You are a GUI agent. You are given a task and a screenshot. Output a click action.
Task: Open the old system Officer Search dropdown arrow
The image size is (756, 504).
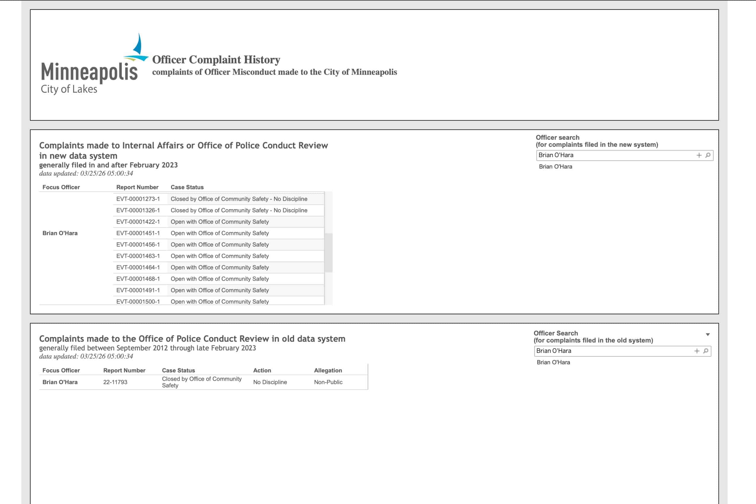pyautogui.click(x=708, y=335)
